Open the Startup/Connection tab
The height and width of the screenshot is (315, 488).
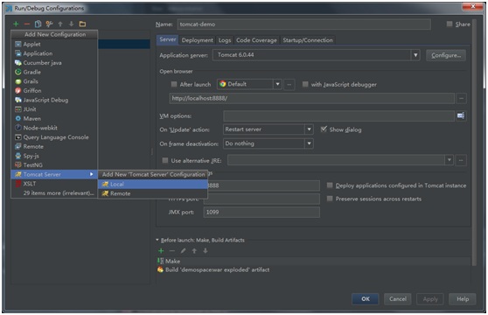tap(308, 40)
